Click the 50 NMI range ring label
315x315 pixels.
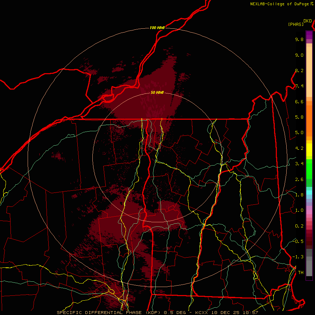157,92
